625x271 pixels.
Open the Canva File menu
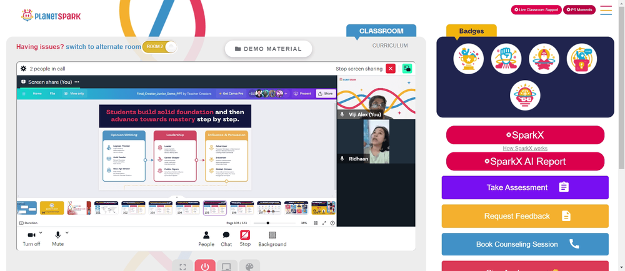tap(52, 94)
